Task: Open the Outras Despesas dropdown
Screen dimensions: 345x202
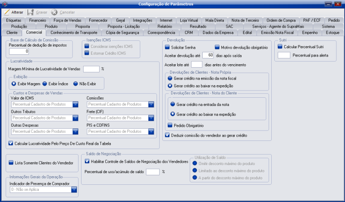Action: click(x=75, y=131)
